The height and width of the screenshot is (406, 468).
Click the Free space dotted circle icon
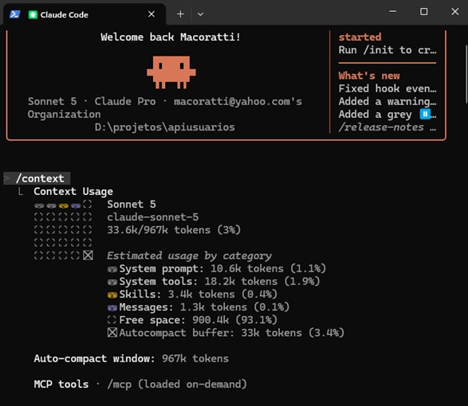click(112, 320)
